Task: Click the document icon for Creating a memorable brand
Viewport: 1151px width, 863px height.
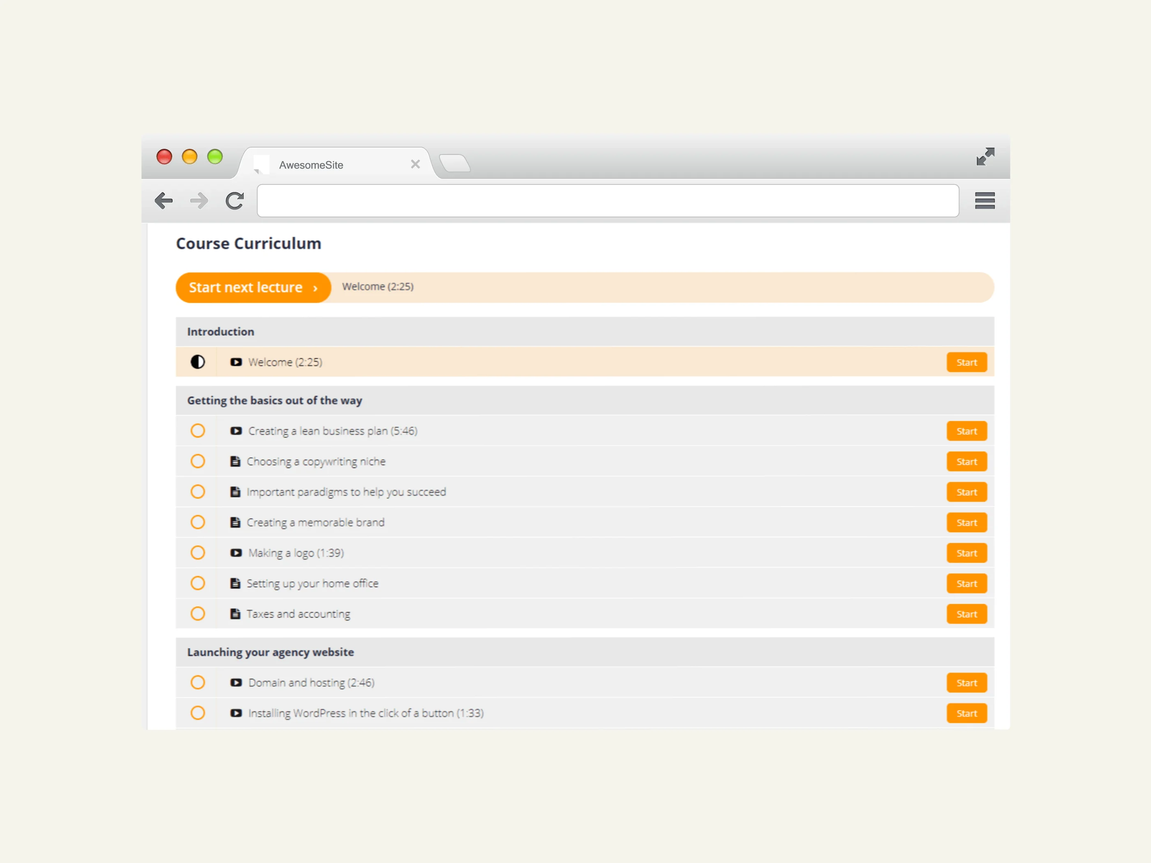Action: 235,522
